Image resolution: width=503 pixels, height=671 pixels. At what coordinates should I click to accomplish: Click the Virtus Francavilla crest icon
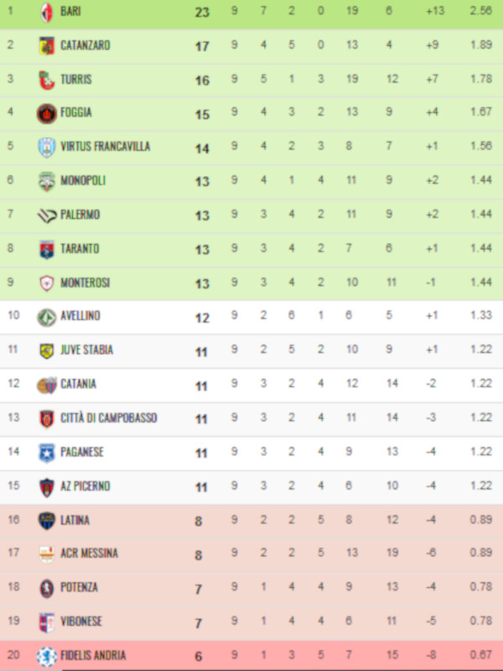click(x=46, y=147)
